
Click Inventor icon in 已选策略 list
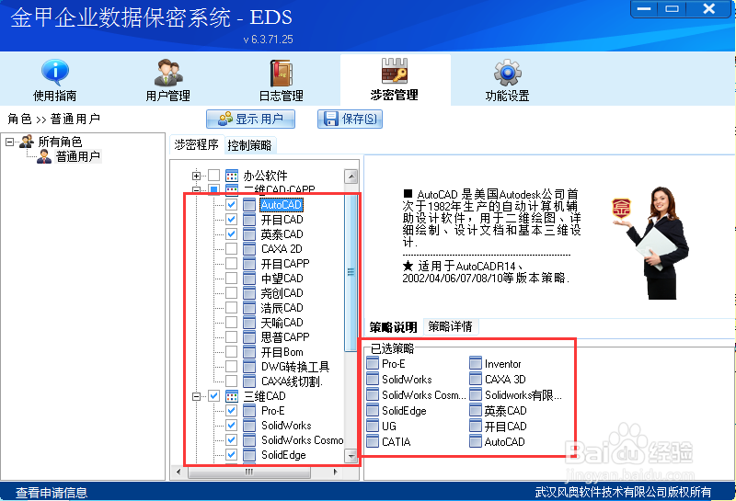tap(476, 363)
